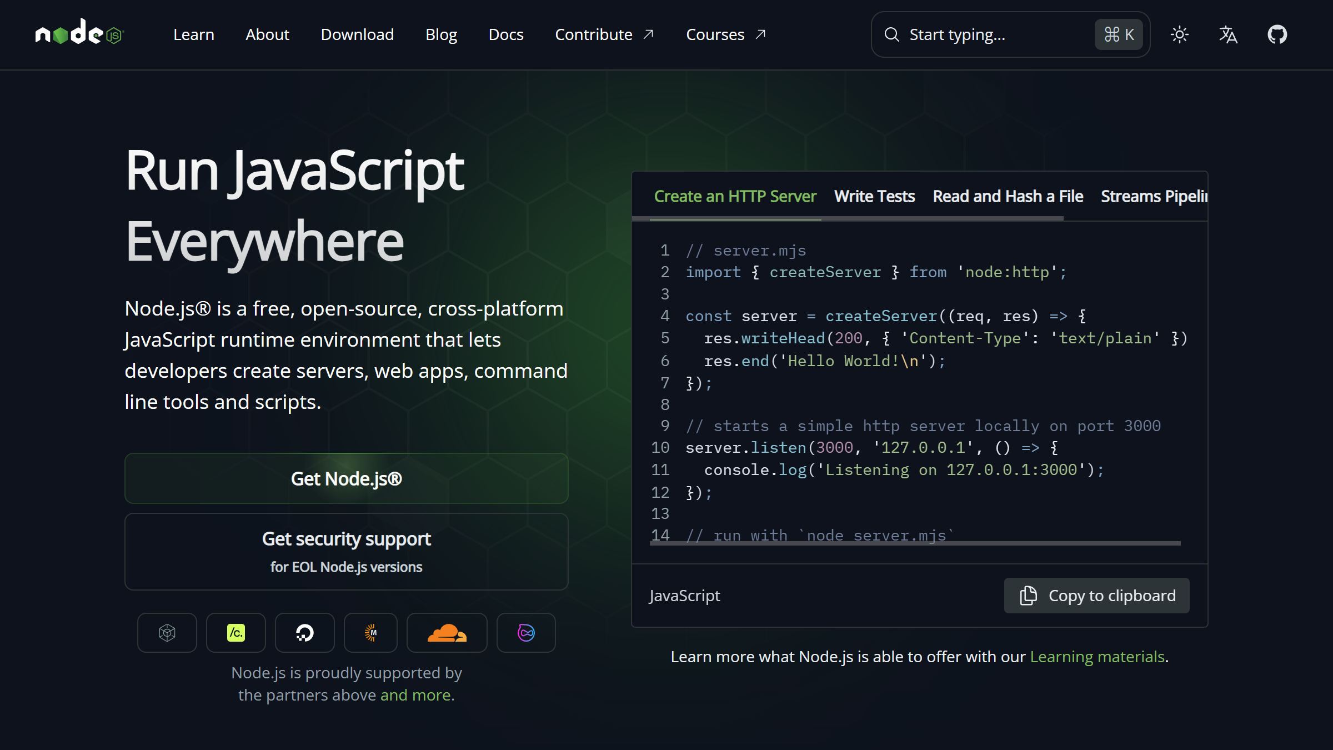Show the Streams Pipeline code tab
1333x750 pixels.
(x=1154, y=196)
